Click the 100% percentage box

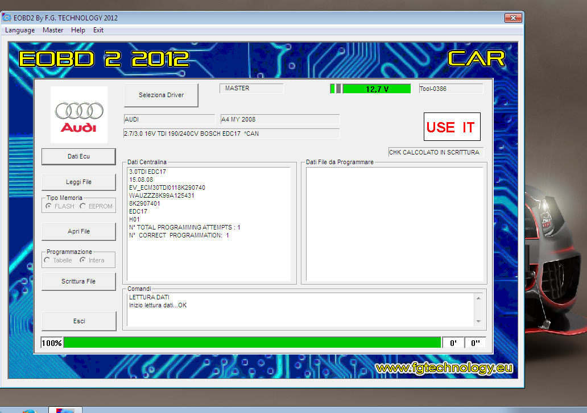click(52, 343)
